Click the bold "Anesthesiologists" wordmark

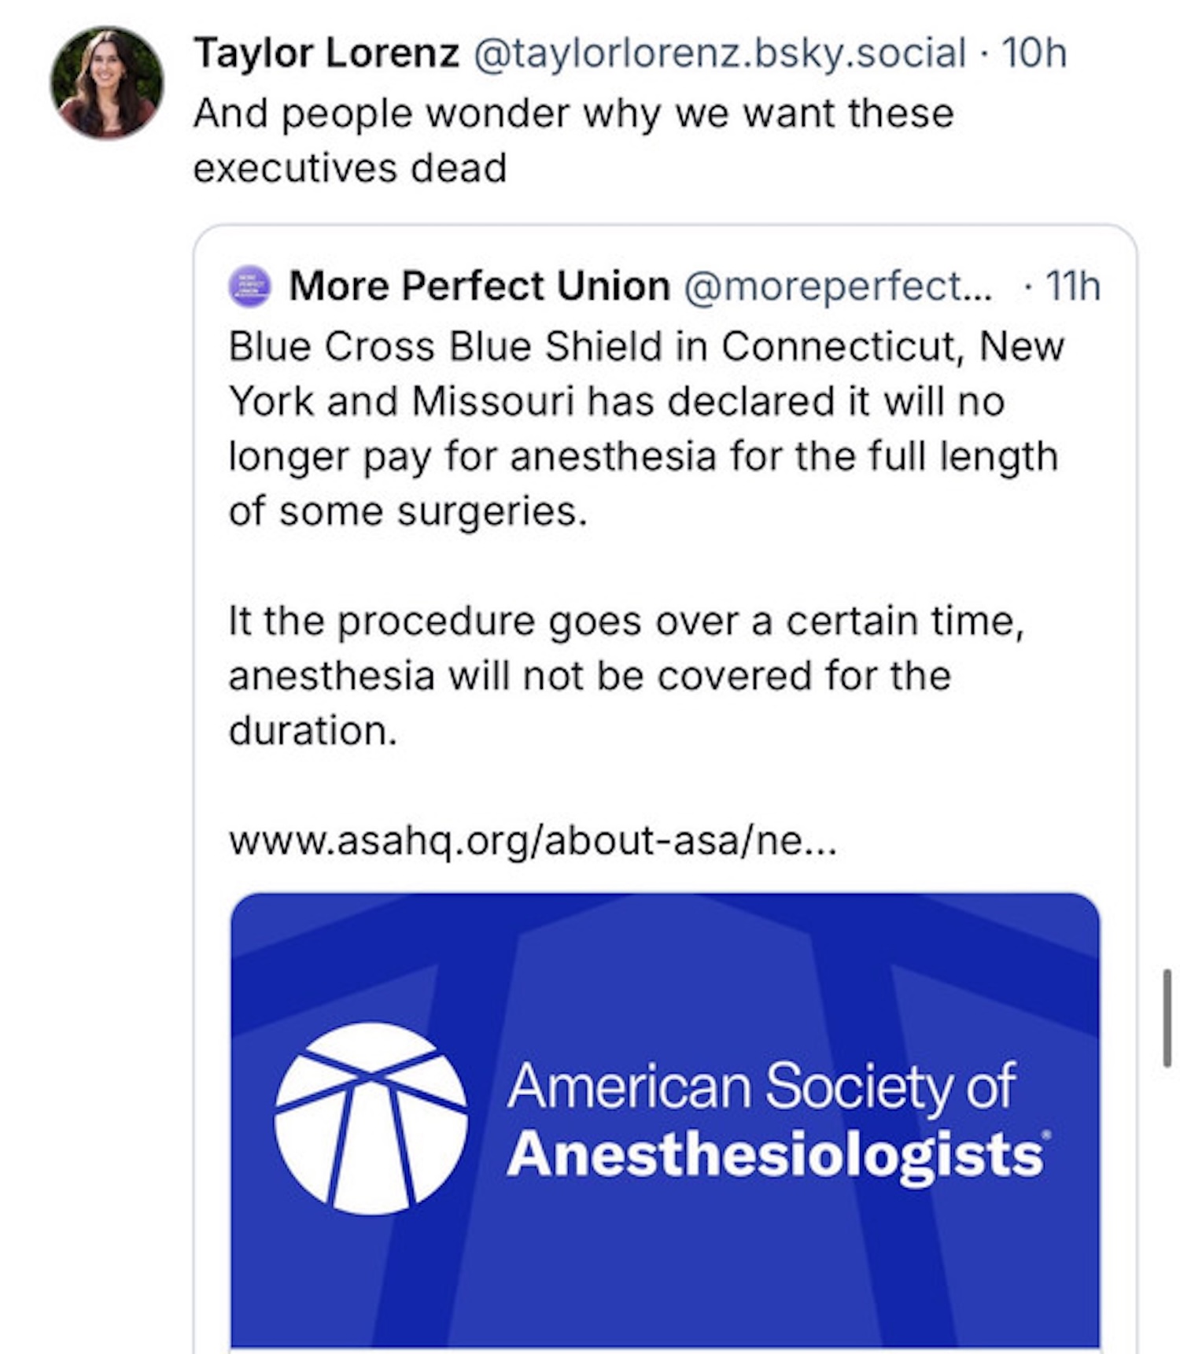click(x=775, y=1155)
